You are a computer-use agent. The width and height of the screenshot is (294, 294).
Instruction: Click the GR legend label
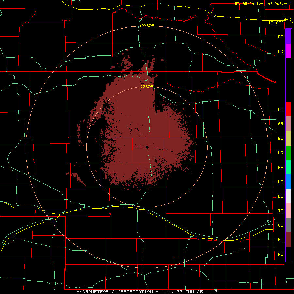(280, 124)
